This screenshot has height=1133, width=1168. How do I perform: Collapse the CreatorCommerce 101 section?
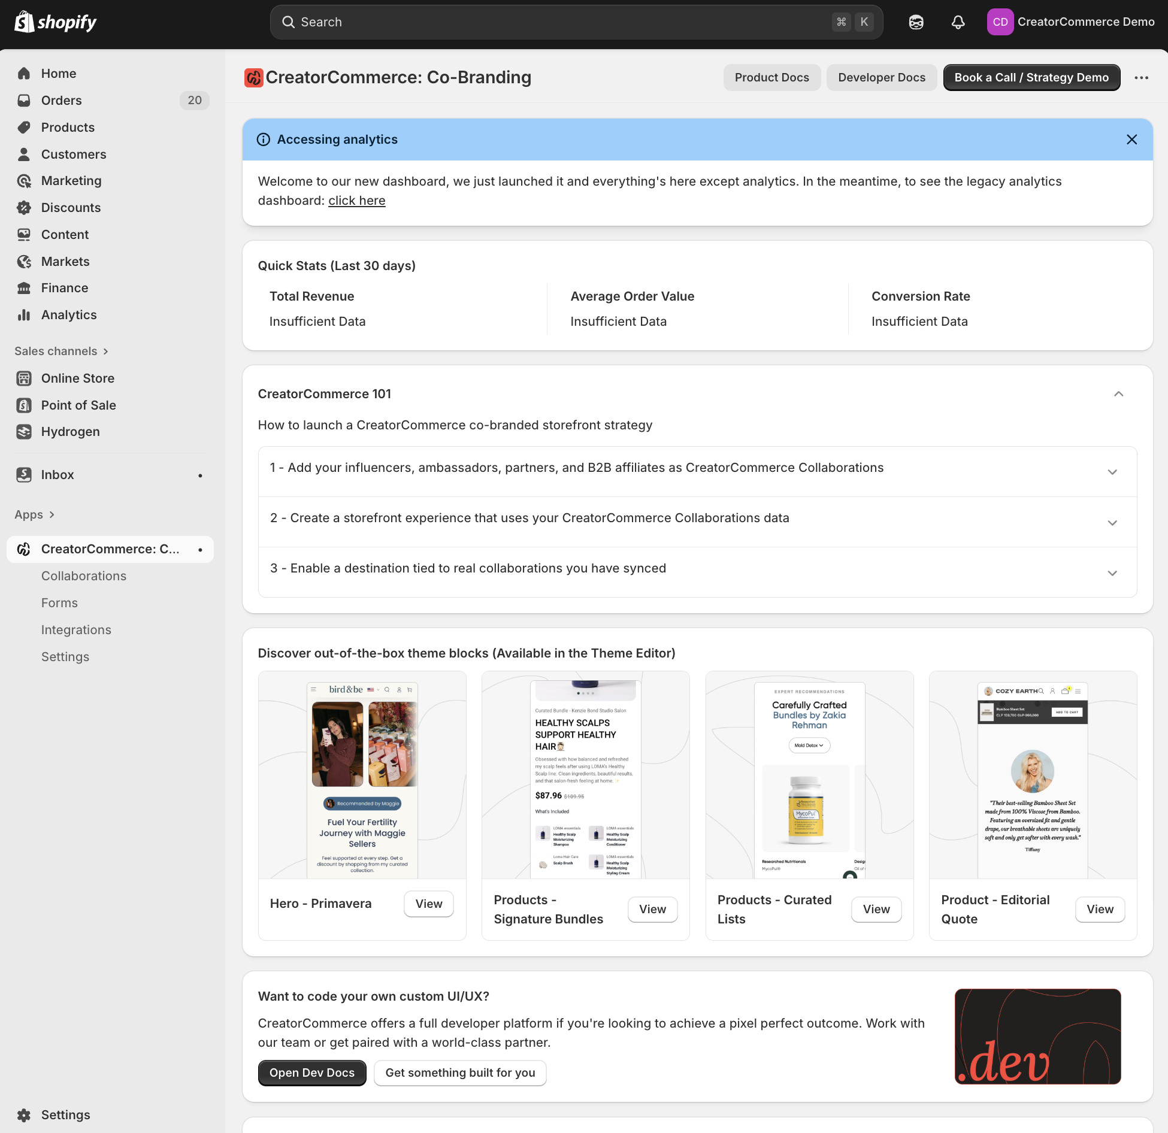coord(1118,394)
